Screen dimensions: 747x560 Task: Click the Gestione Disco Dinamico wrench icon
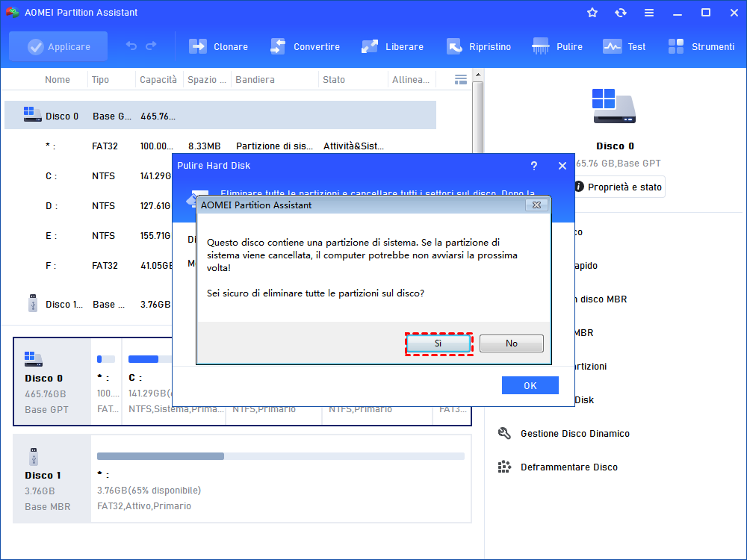[x=504, y=433]
